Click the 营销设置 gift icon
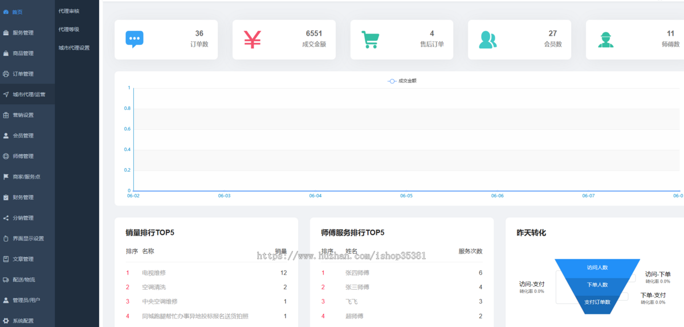The height and width of the screenshot is (327, 684). point(6,115)
